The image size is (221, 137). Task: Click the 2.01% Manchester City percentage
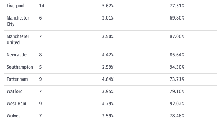pyautogui.click(x=108, y=18)
